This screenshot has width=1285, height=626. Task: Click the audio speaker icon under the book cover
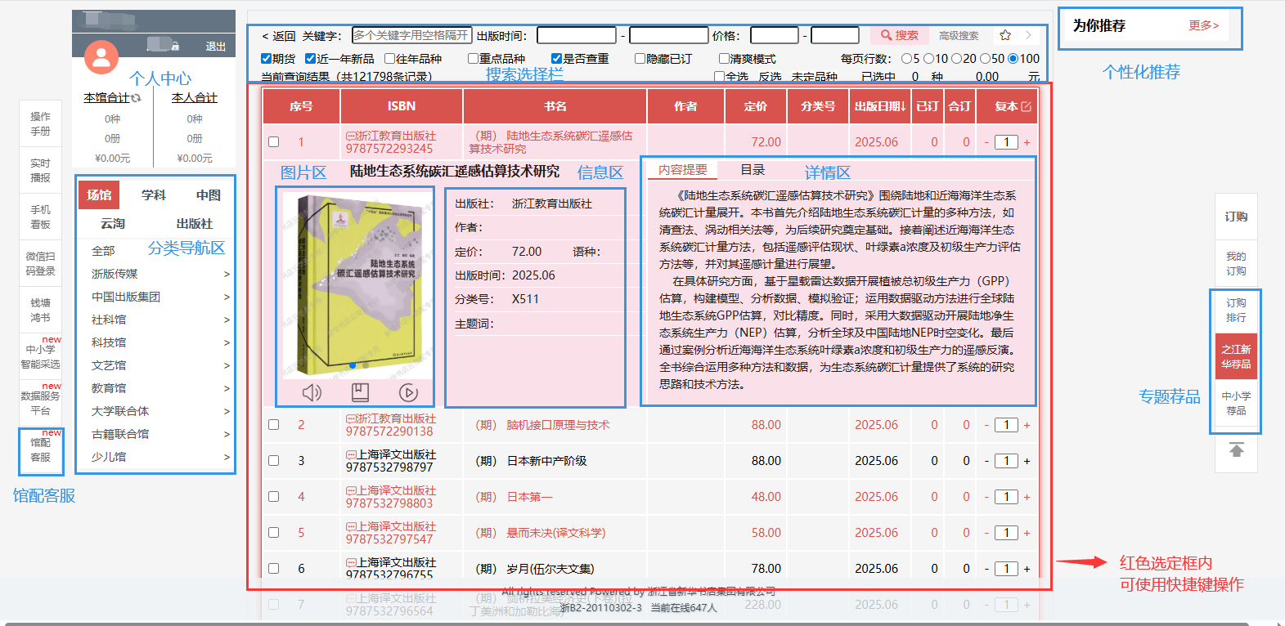[x=312, y=393]
